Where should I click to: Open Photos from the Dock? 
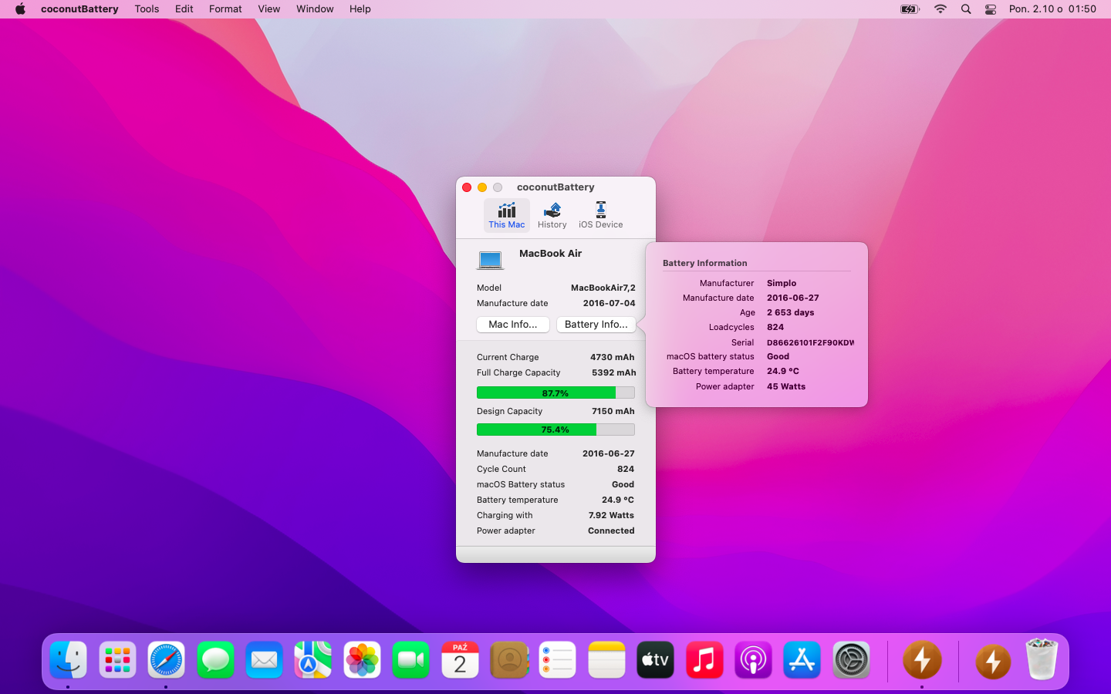(x=362, y=660)
